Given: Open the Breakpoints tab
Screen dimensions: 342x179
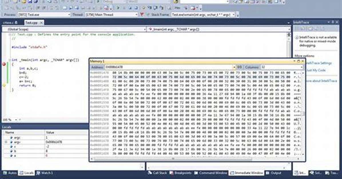Looking at the screenshot, I should point(181,173).
